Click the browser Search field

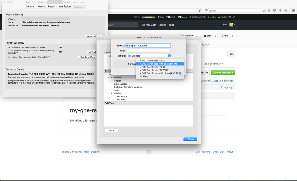232,11
